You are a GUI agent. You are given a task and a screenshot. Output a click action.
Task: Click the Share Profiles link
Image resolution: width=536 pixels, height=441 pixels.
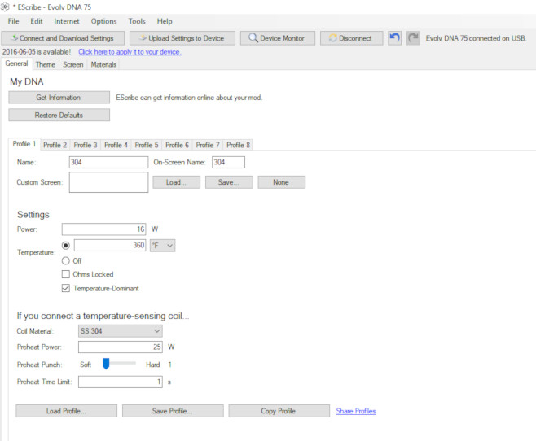[356, 411]
